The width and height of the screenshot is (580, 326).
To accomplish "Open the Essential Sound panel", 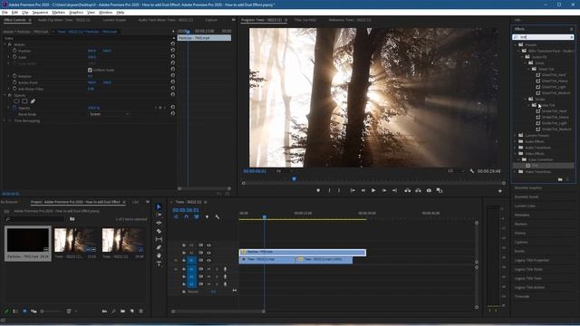I will 527,197.
